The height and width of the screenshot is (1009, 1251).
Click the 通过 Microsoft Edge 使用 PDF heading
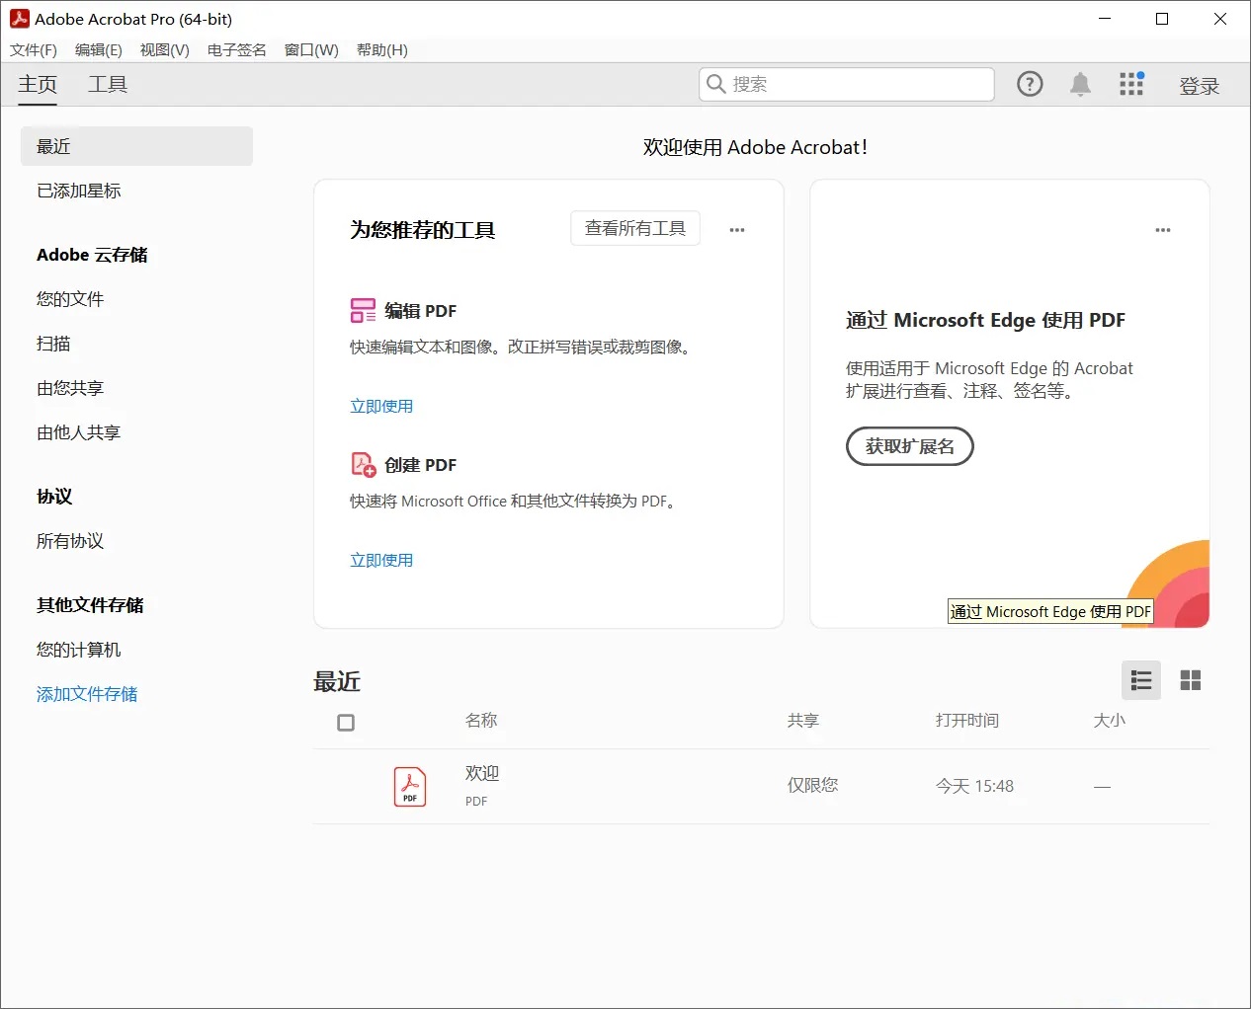pos(985,320)
